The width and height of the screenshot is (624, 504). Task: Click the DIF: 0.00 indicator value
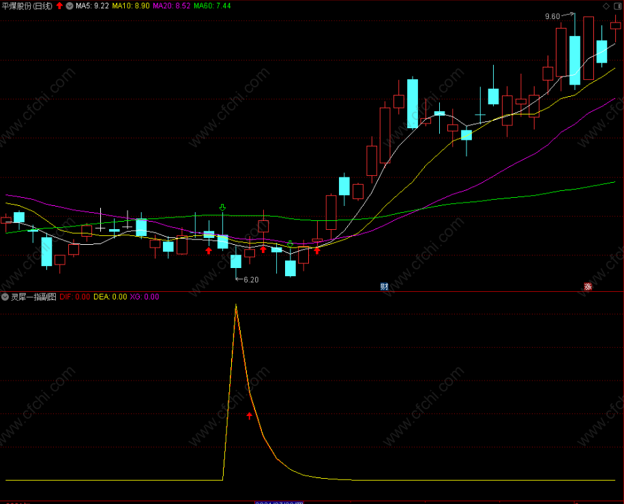click(75, 297)
